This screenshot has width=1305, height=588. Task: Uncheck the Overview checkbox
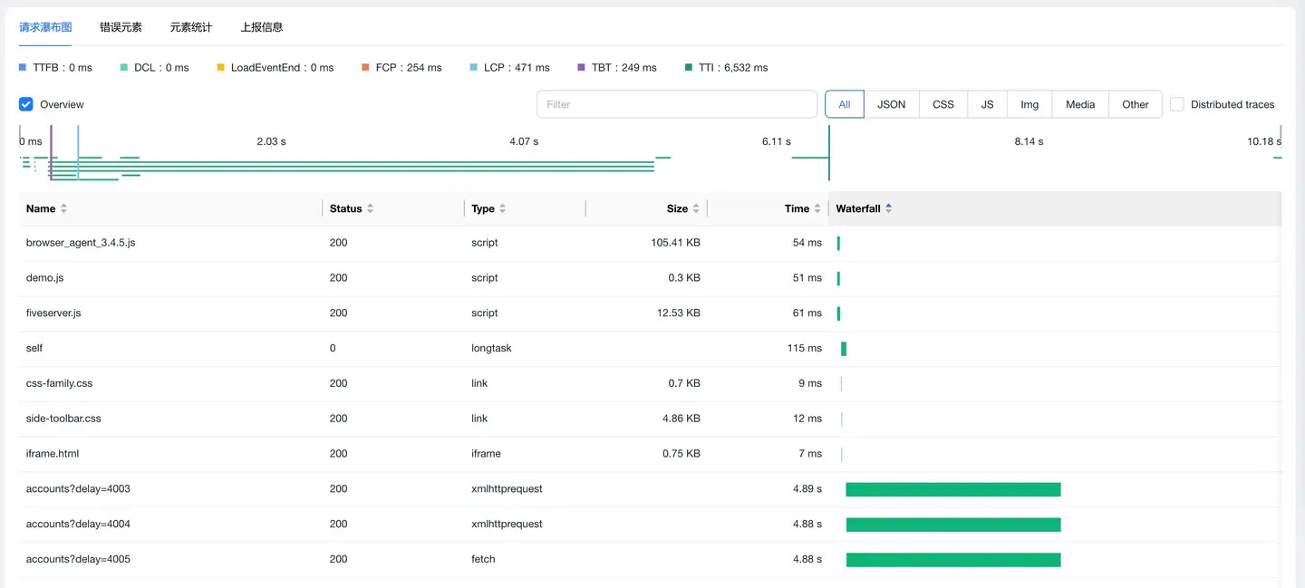pyautogui.click(x=26, y=104)
